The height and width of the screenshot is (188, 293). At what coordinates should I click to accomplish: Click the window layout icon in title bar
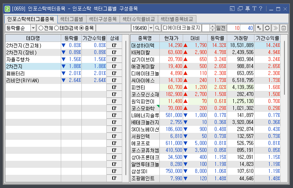point(232,9)
